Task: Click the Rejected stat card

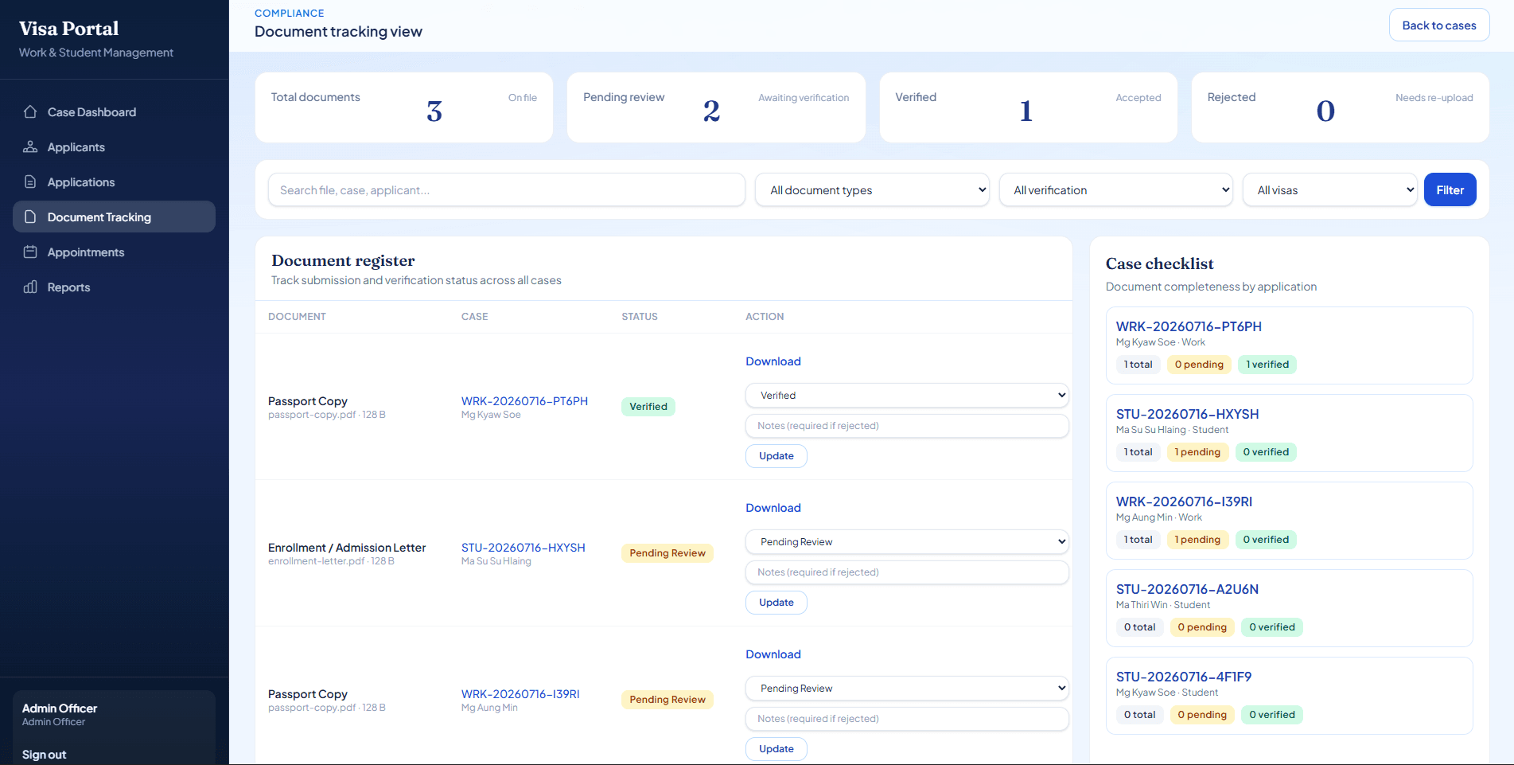Action: [1340, 107]
